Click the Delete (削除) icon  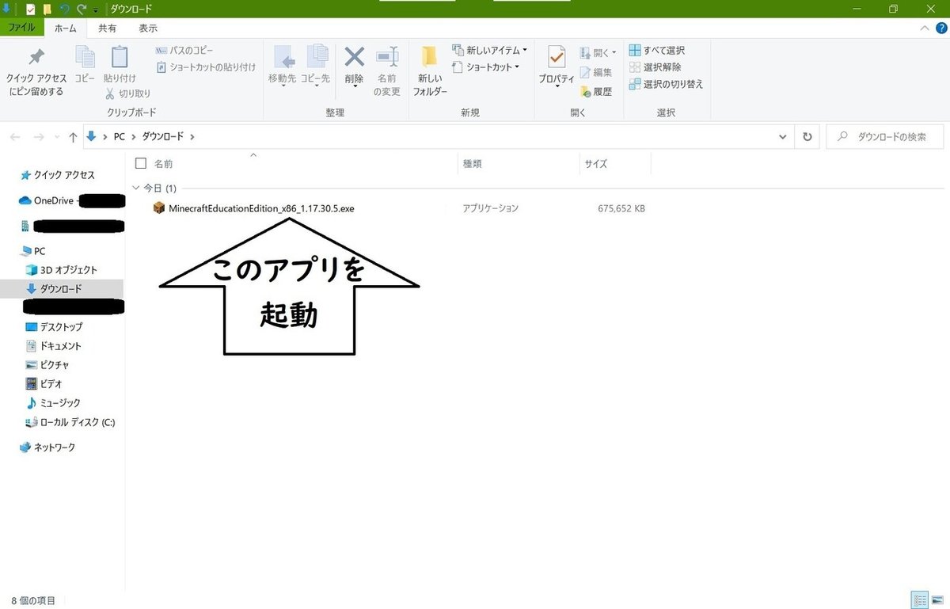354,57
